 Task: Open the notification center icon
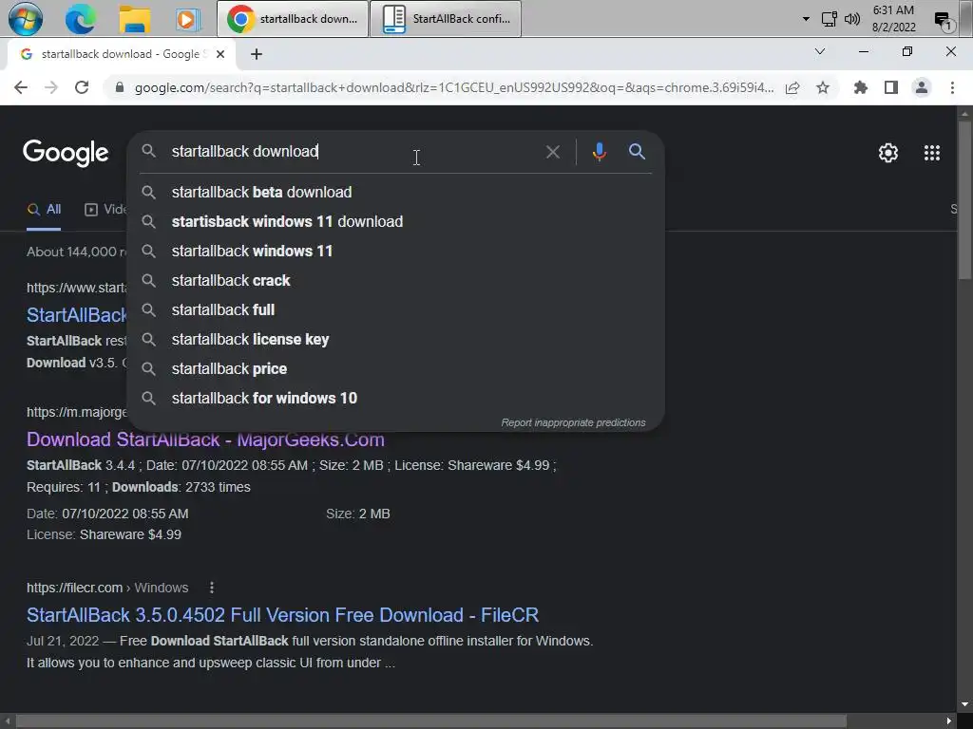pyautogui.click(x=944, y=21)
